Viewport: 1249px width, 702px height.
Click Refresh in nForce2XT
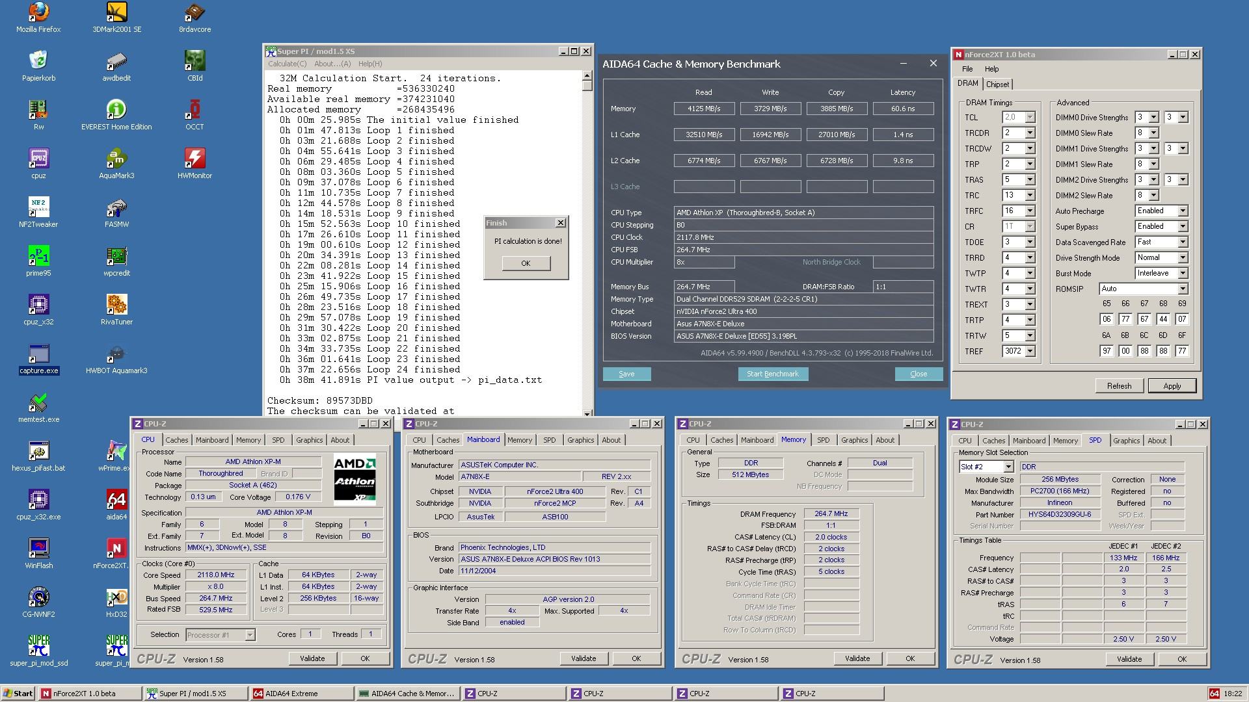(x=1119, y=386)
